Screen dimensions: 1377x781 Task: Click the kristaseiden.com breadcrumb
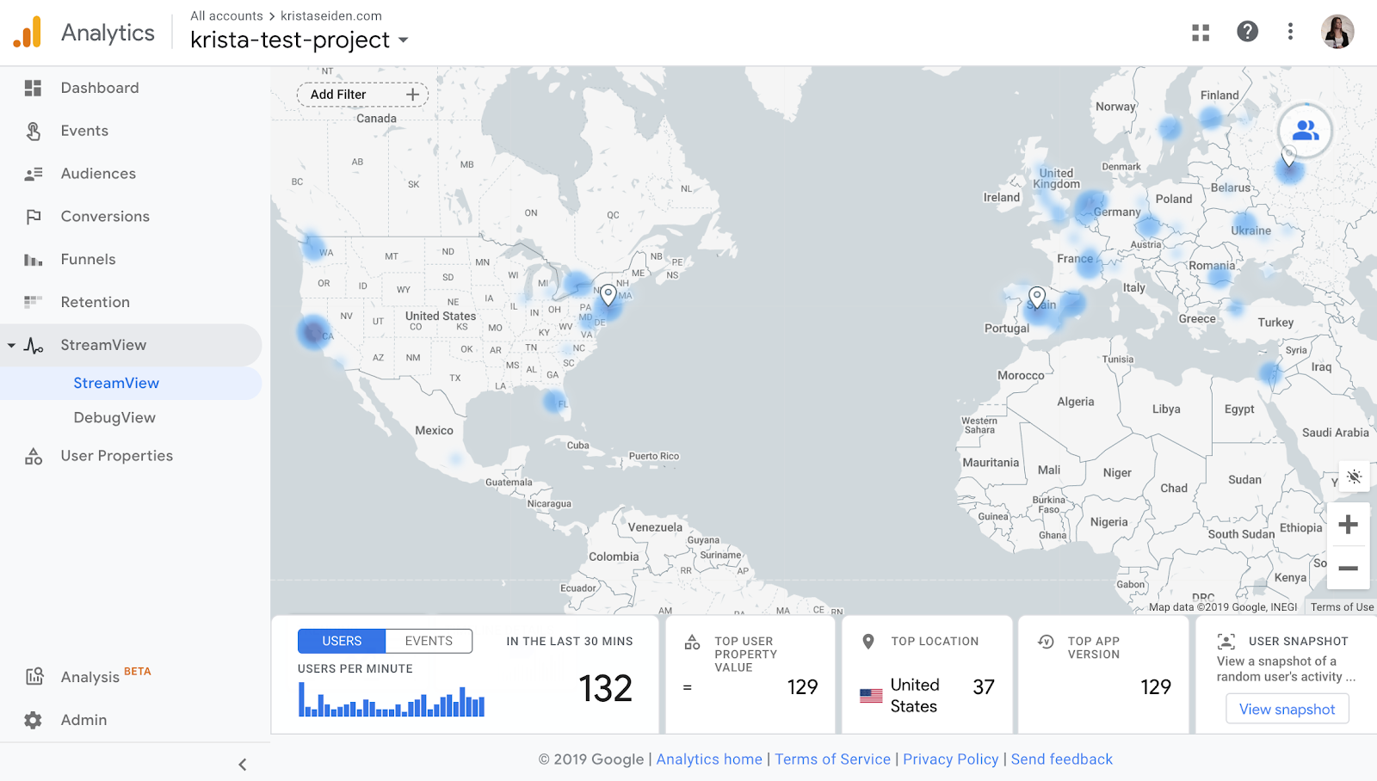331,15
